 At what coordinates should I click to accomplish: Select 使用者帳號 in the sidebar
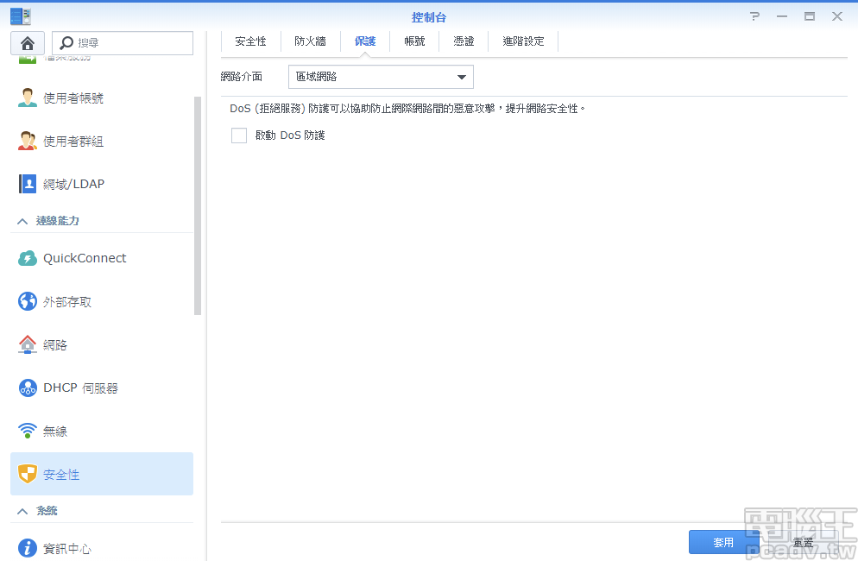pos(75,98)
